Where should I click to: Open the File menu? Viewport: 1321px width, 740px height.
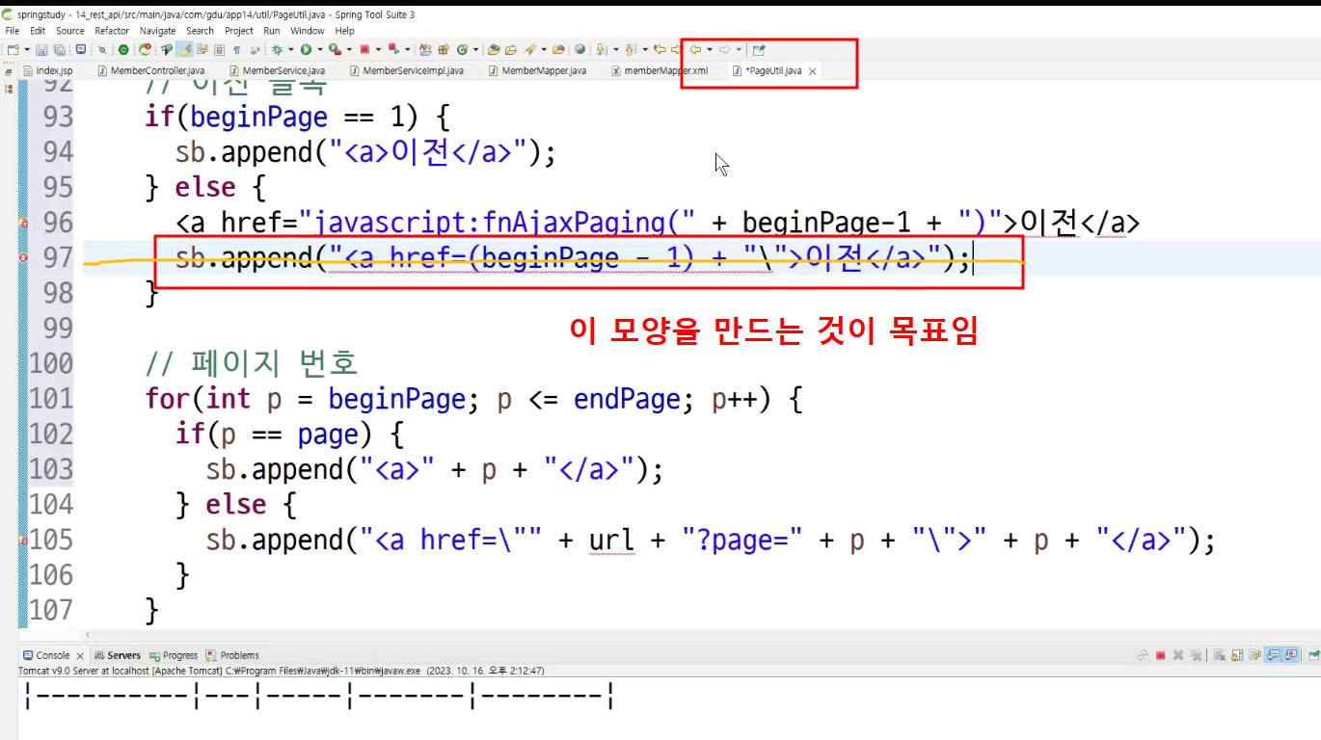click(x=13, y=31)
